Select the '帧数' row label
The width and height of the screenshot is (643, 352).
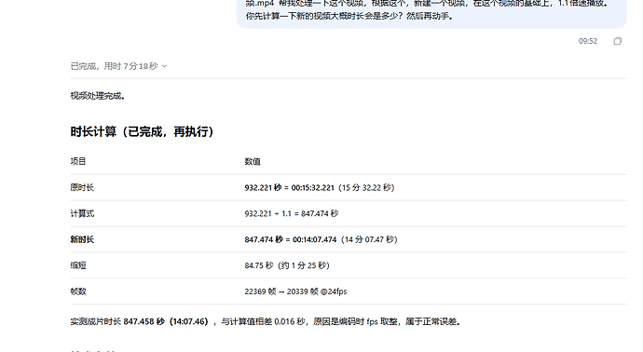[78, 291]
